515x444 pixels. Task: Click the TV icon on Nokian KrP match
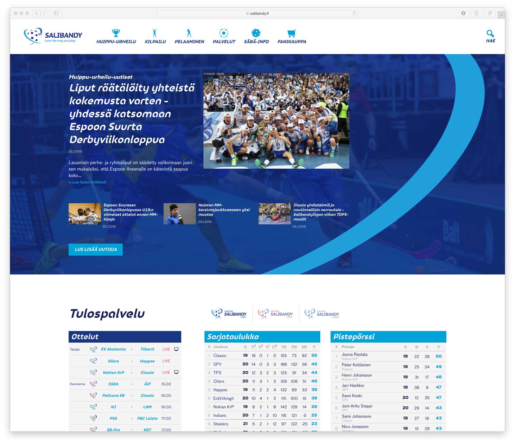pyautogui.click(x=176, y=372)
